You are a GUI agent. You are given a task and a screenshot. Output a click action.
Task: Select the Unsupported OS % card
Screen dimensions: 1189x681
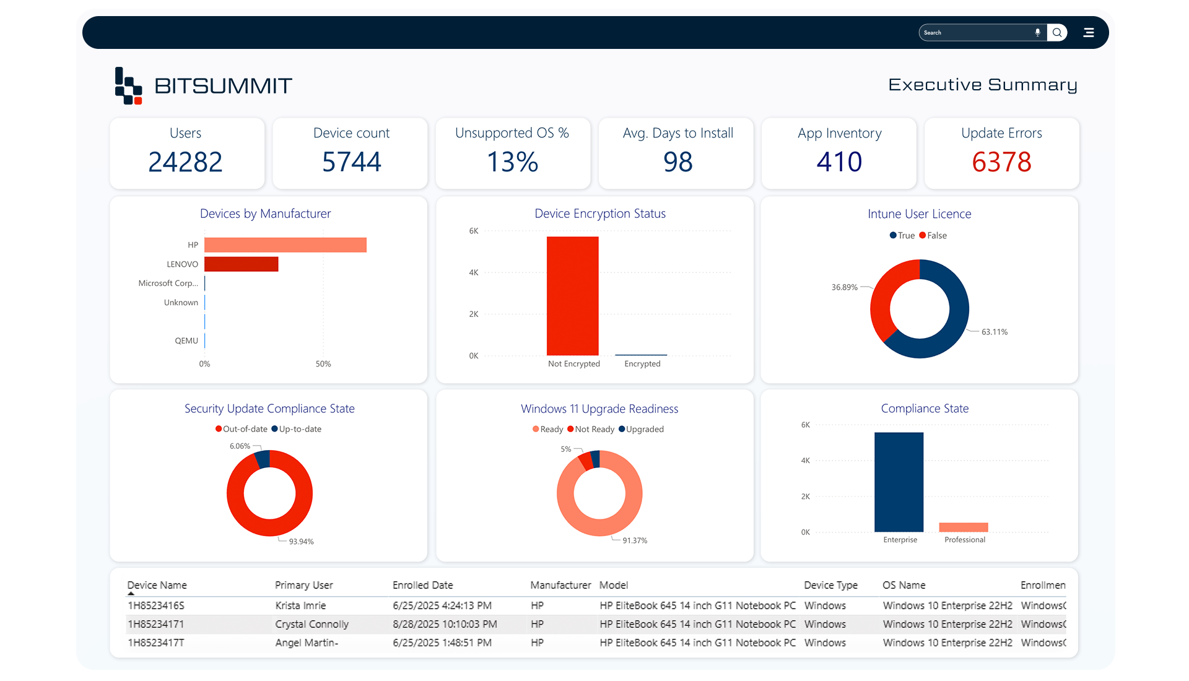[x=512, y=153]
